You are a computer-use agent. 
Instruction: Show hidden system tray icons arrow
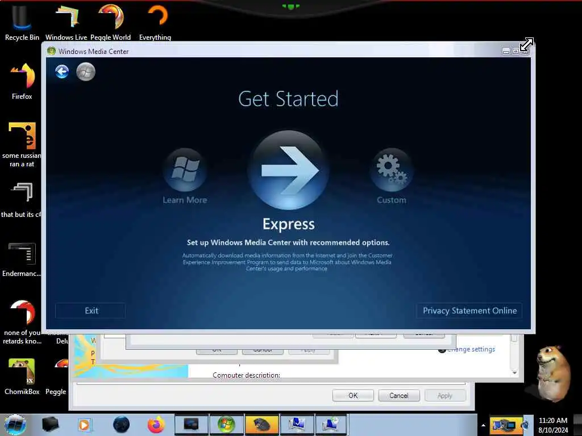(x=483, y=425)
